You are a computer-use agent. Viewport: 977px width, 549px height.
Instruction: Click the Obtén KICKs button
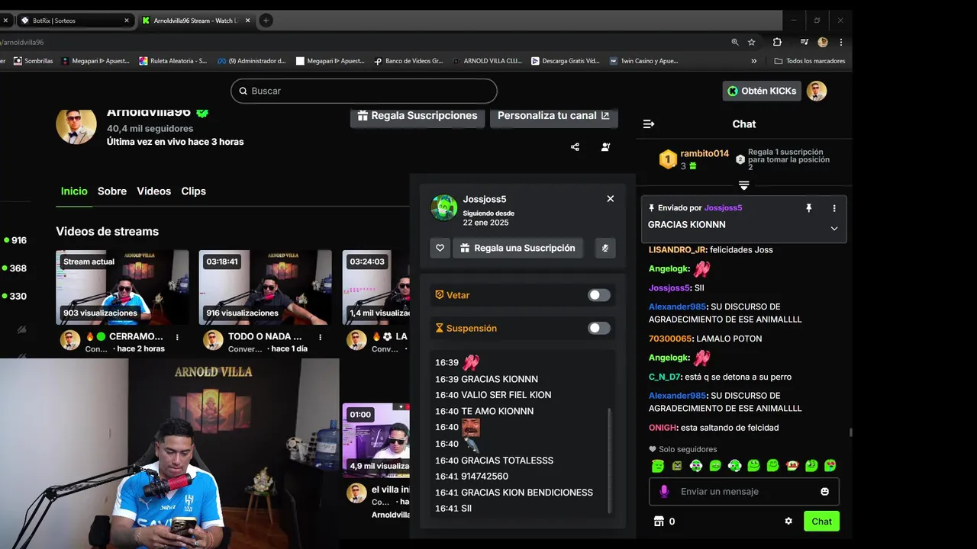click(x=762, y=91)
